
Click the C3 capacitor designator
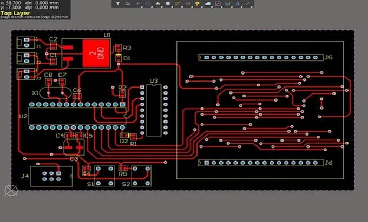point(74,159)
